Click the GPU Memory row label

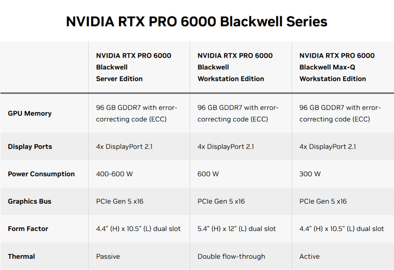(30, 113)
